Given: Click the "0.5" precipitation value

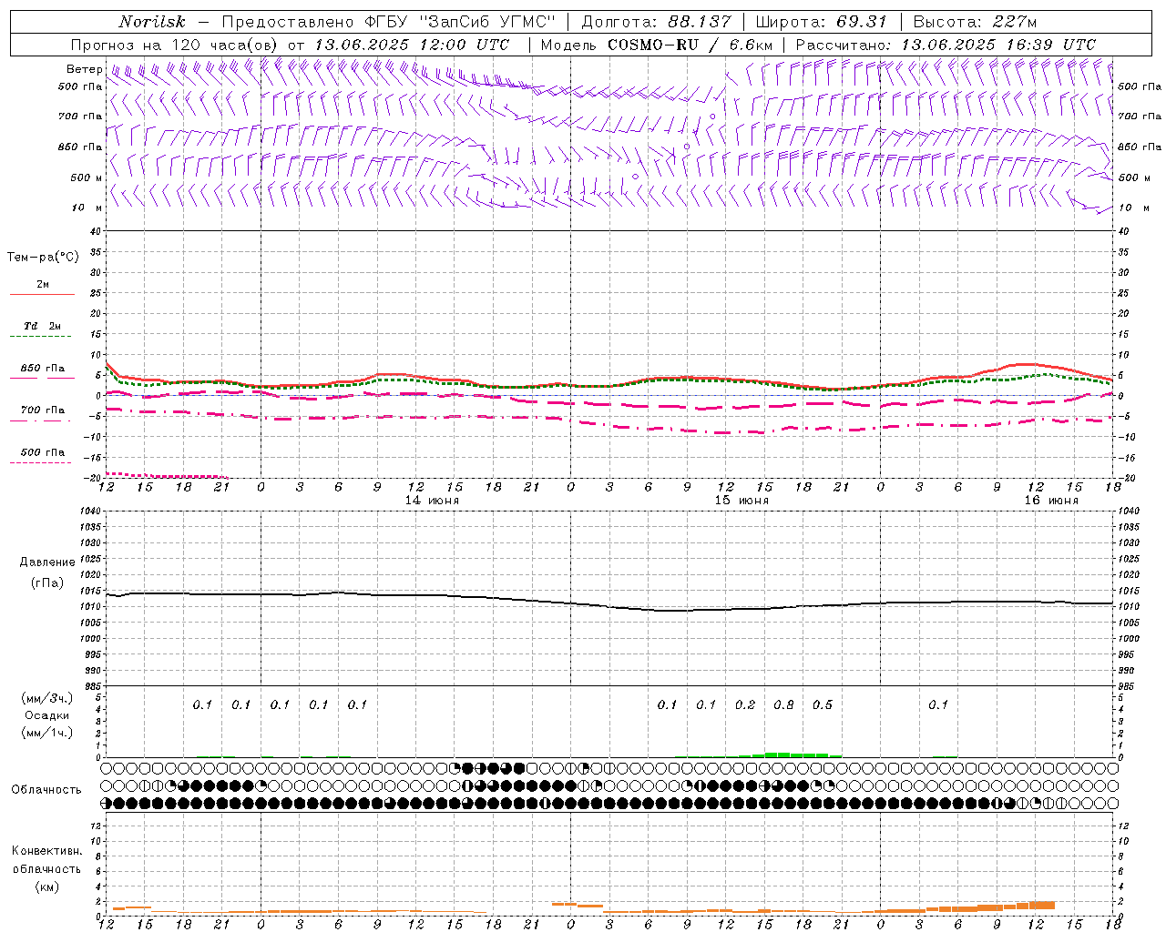Looking at the screenshot, I should coord(823,704).
